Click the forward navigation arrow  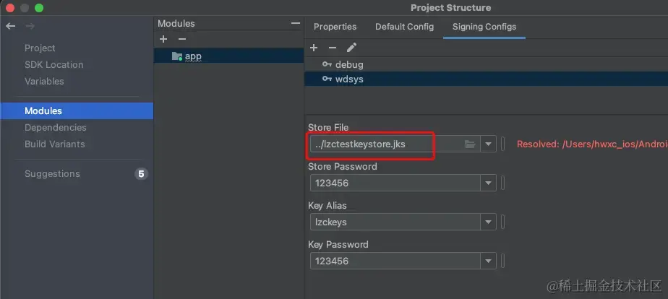click(30, 26)
